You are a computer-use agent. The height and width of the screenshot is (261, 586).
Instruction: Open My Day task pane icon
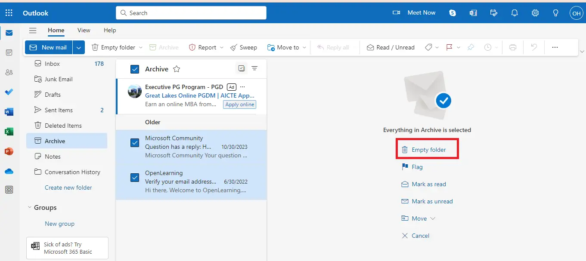(494, 13)
